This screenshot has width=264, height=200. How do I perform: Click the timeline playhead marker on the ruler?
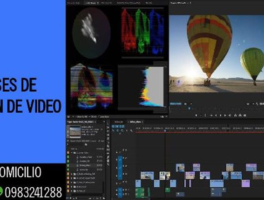point(165,130)
